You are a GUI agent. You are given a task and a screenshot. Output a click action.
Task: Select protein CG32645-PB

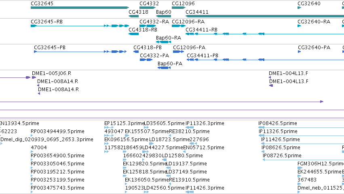(80, 52)
